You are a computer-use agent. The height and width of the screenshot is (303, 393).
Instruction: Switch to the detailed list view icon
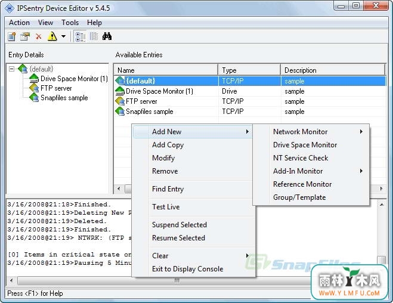point(80,36)
